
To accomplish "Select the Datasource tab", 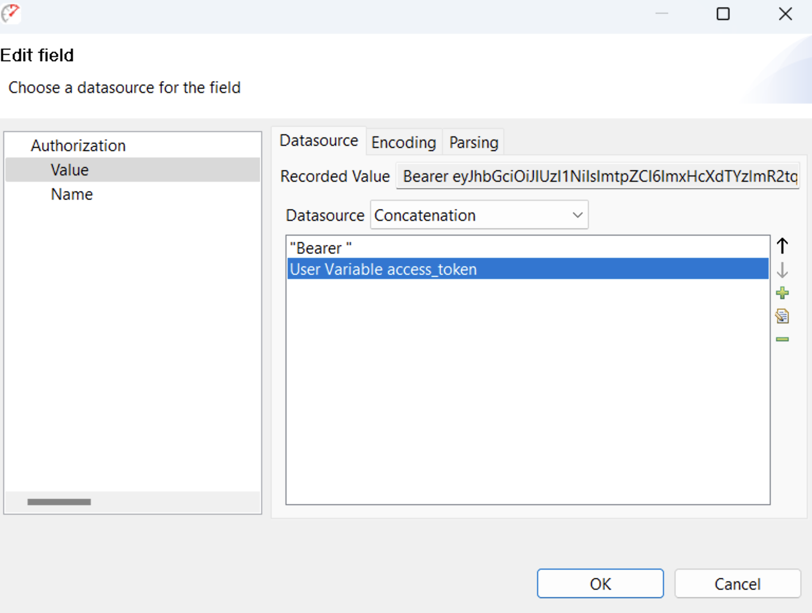I will pos(319,141).
